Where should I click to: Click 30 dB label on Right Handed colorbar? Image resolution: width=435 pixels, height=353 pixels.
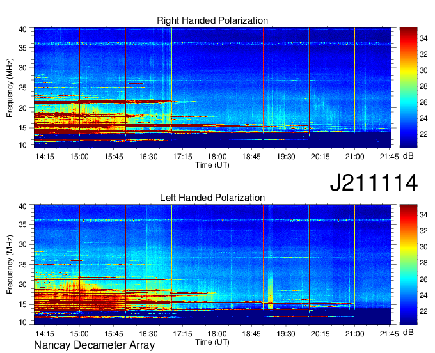click(423, 70)
